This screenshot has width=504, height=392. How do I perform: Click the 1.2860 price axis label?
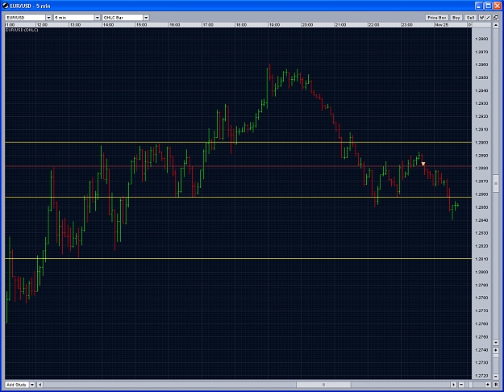(481, 194)
